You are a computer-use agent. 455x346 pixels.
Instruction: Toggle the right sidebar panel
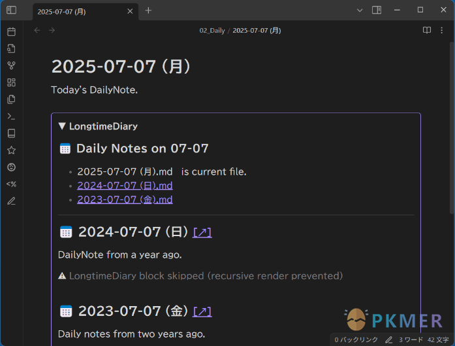point(377,10)
